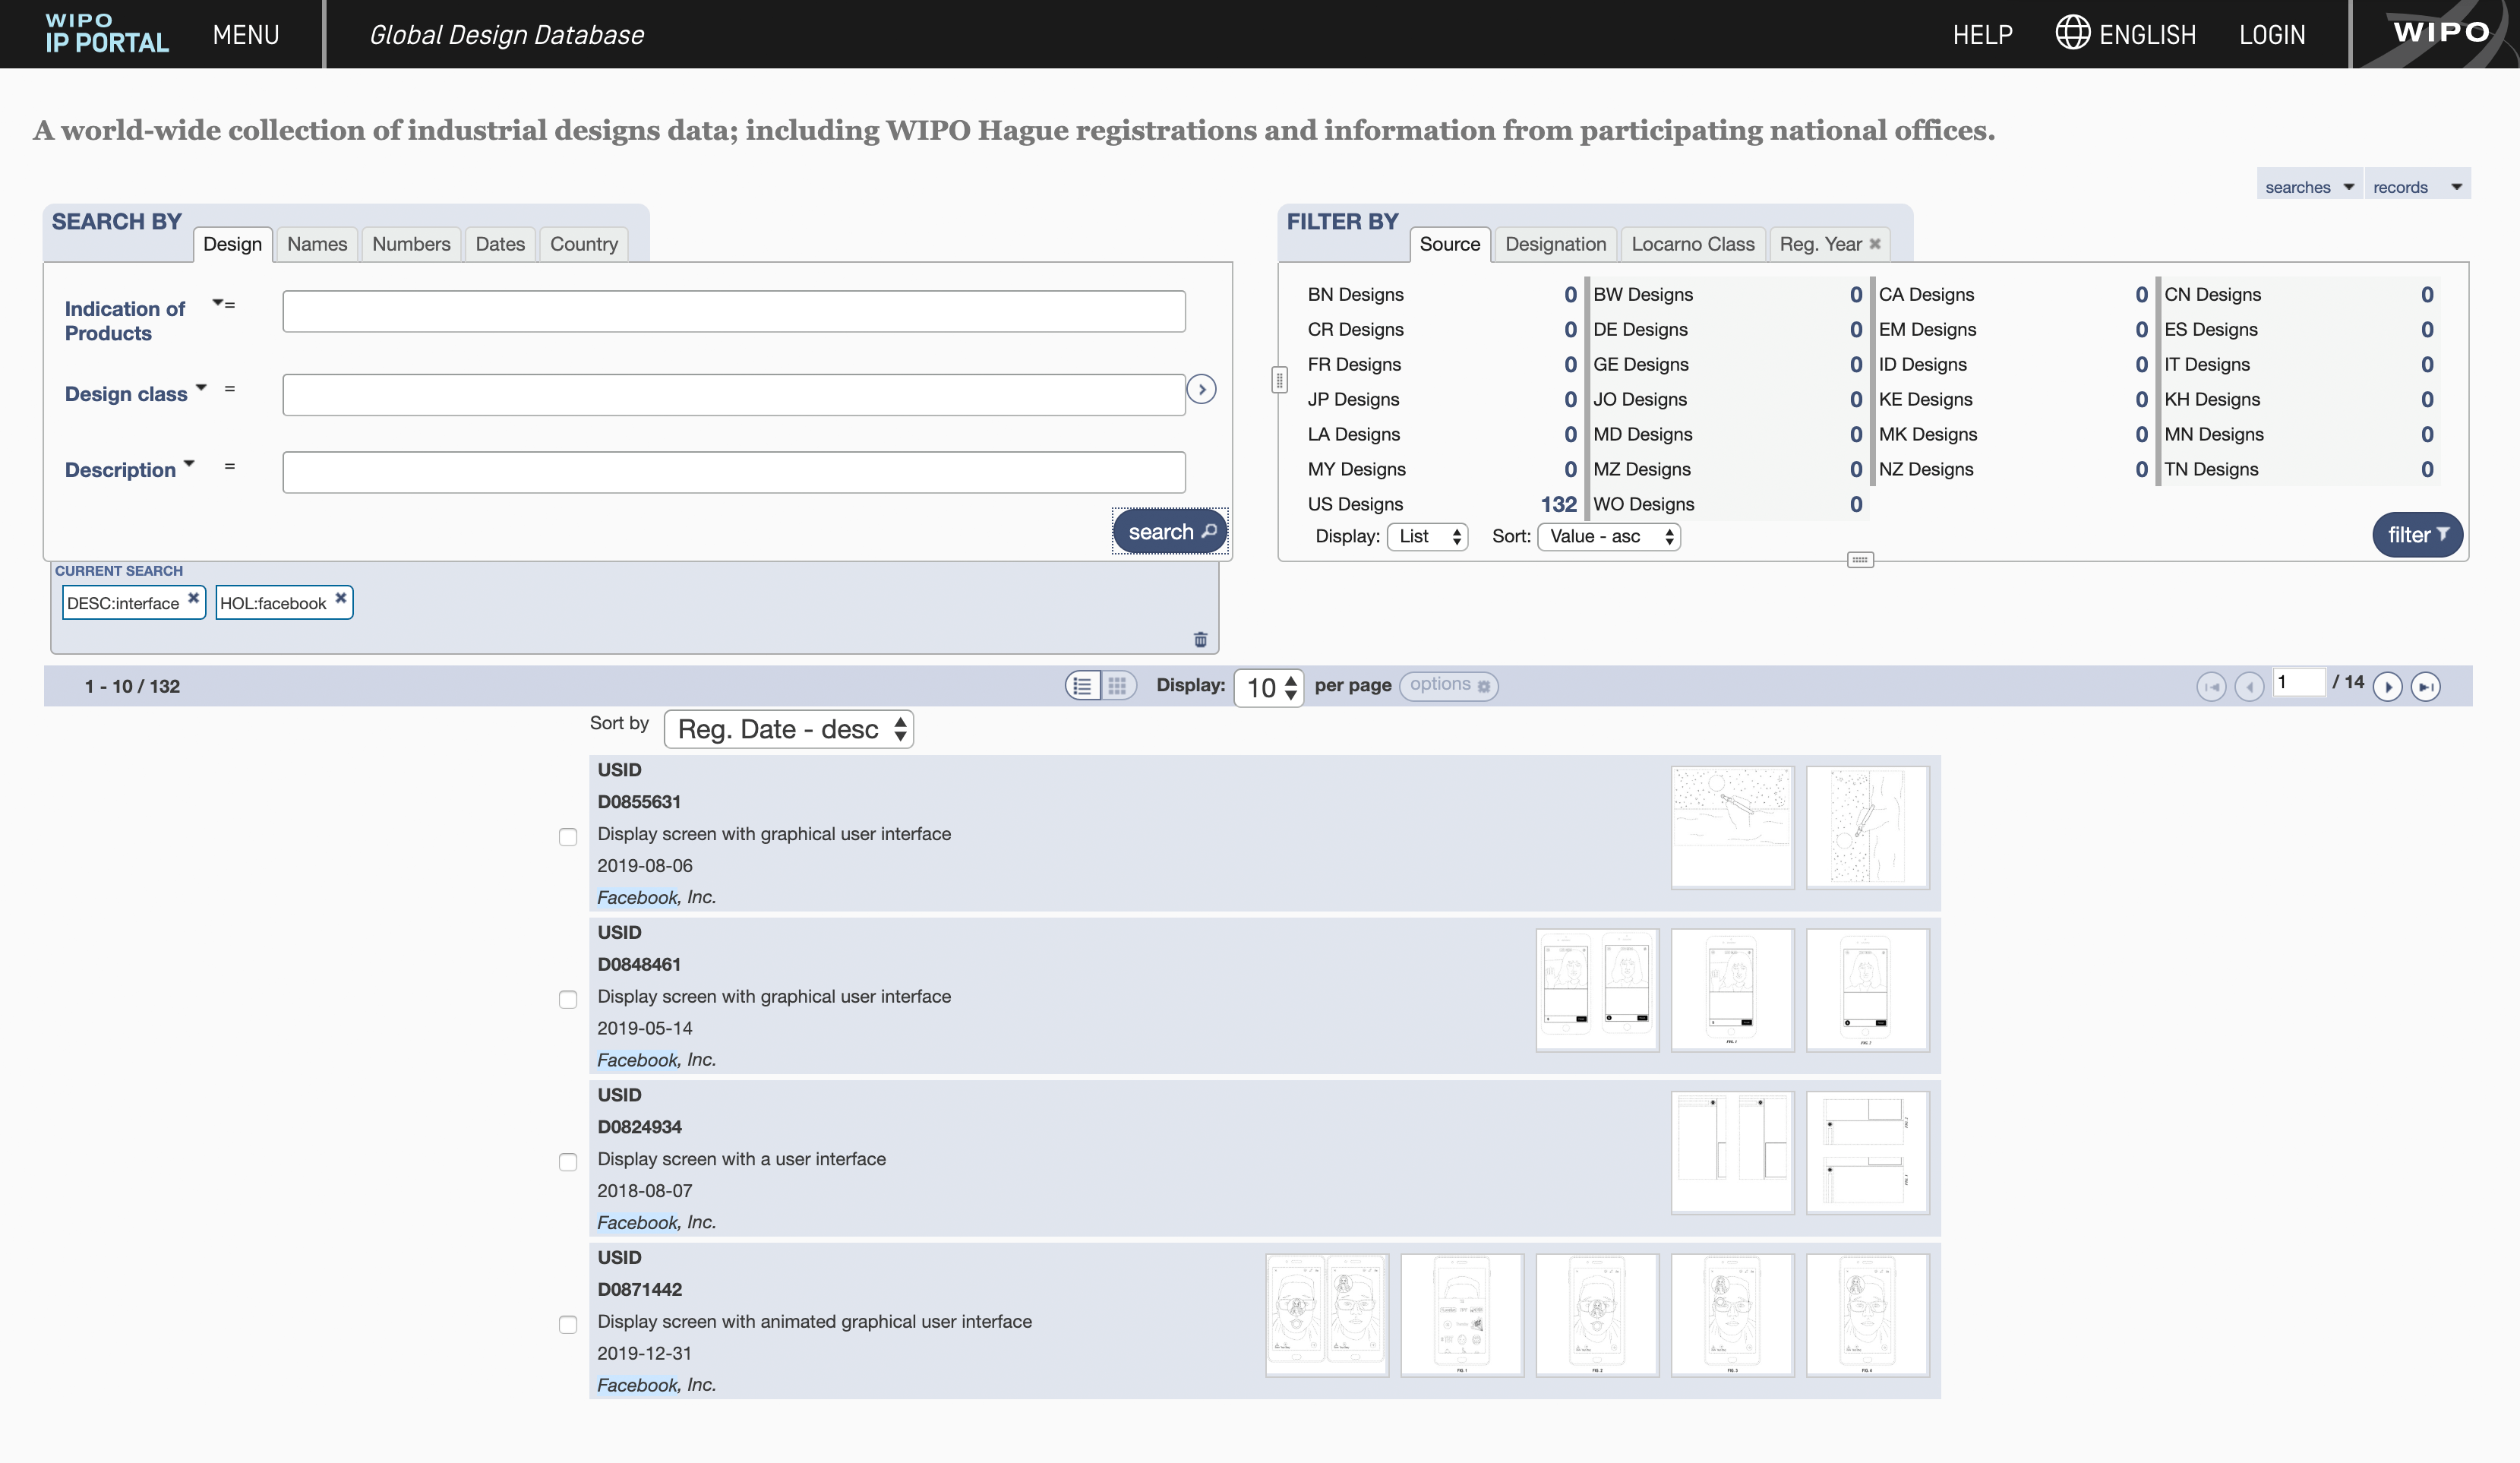2520x1463 pixels.
Task: Switch results to grid view icon
Action: (x=1118, y=686)
